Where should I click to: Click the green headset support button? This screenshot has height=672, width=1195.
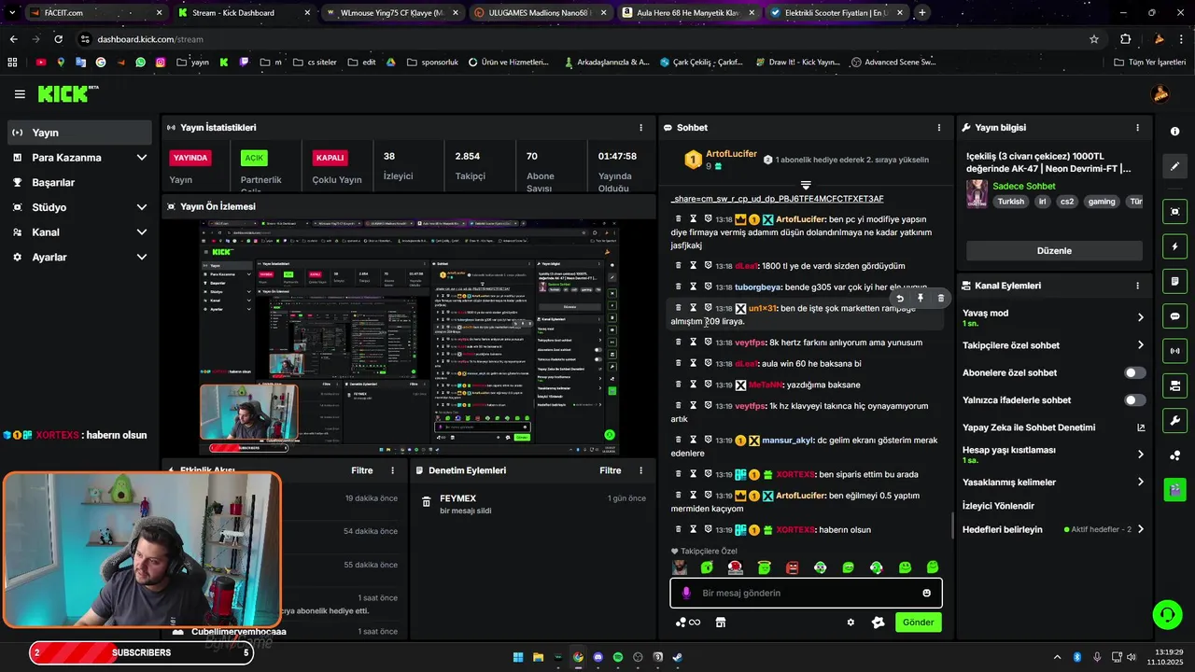click(x=1167, y=614)
